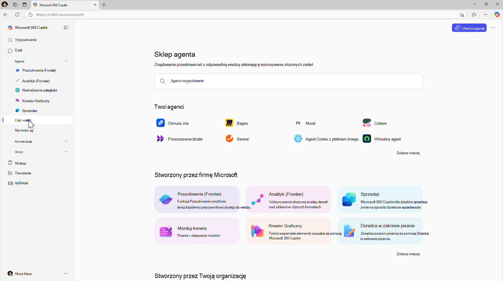Open the Sprzedaż agent card

point(380,200)
